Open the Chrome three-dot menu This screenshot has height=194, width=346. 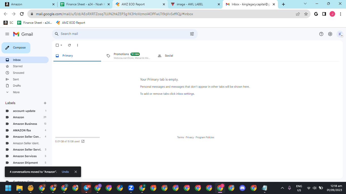coord(341,14)
